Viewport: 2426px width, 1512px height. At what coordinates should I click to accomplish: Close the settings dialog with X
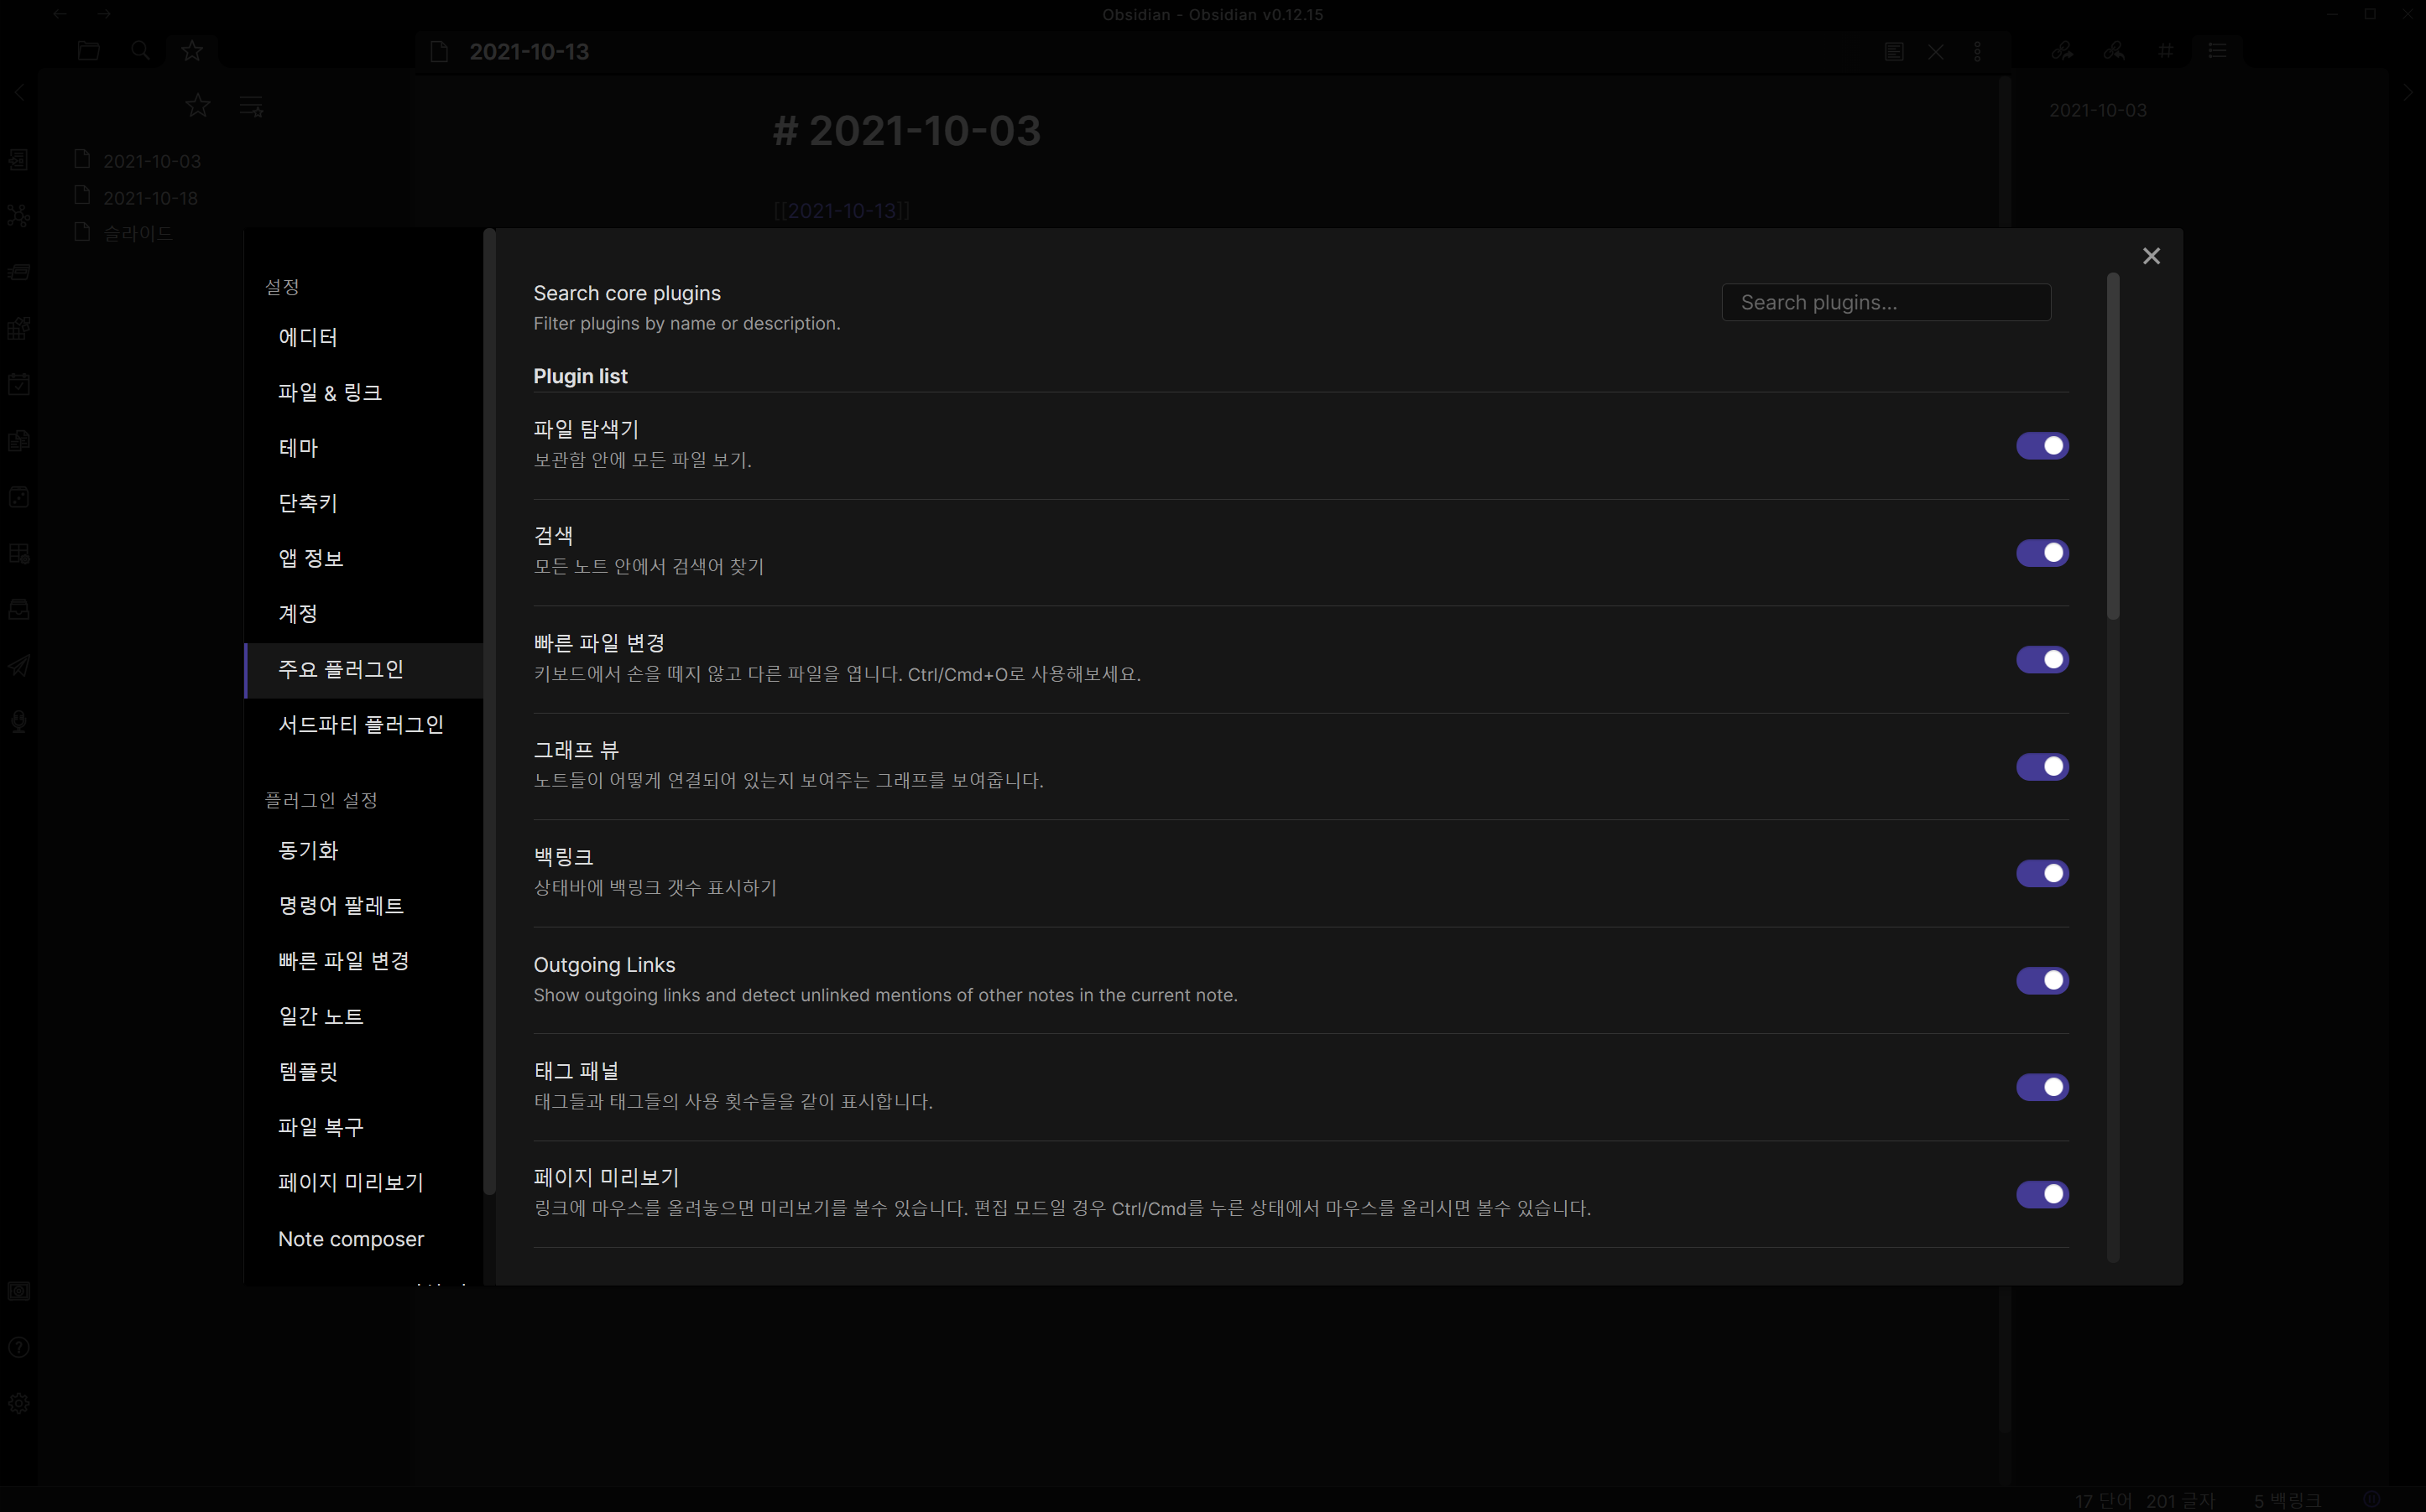tap(2151, 256)
